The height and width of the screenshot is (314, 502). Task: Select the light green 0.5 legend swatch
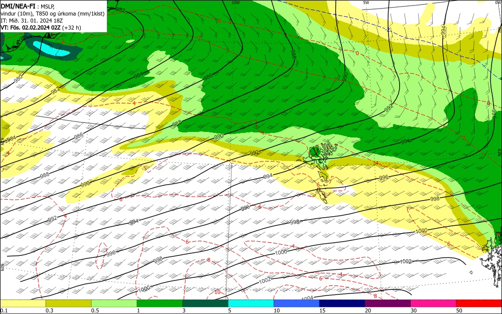[114, 303]
